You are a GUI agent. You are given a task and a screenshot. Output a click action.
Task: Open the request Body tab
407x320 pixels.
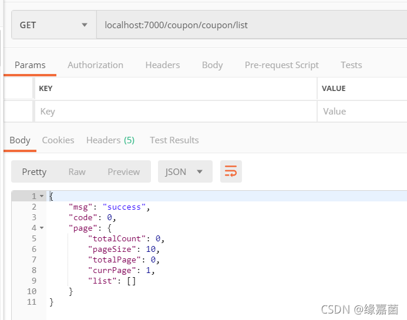click(x=213, y=65)
